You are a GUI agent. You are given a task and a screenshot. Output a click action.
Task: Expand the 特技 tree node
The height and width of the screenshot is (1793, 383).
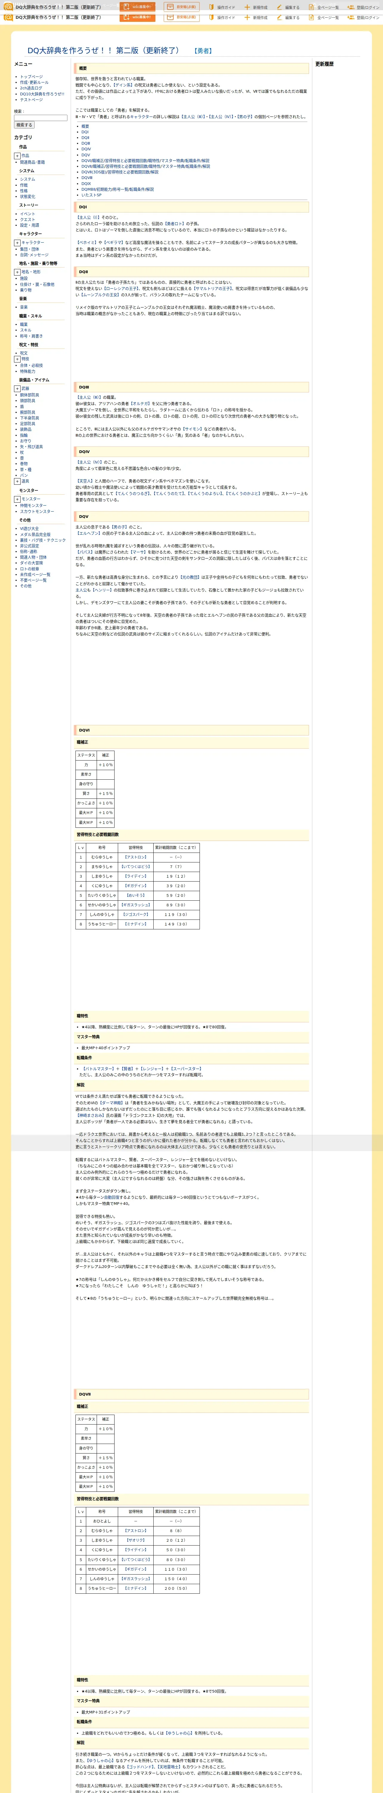[17, 359]
